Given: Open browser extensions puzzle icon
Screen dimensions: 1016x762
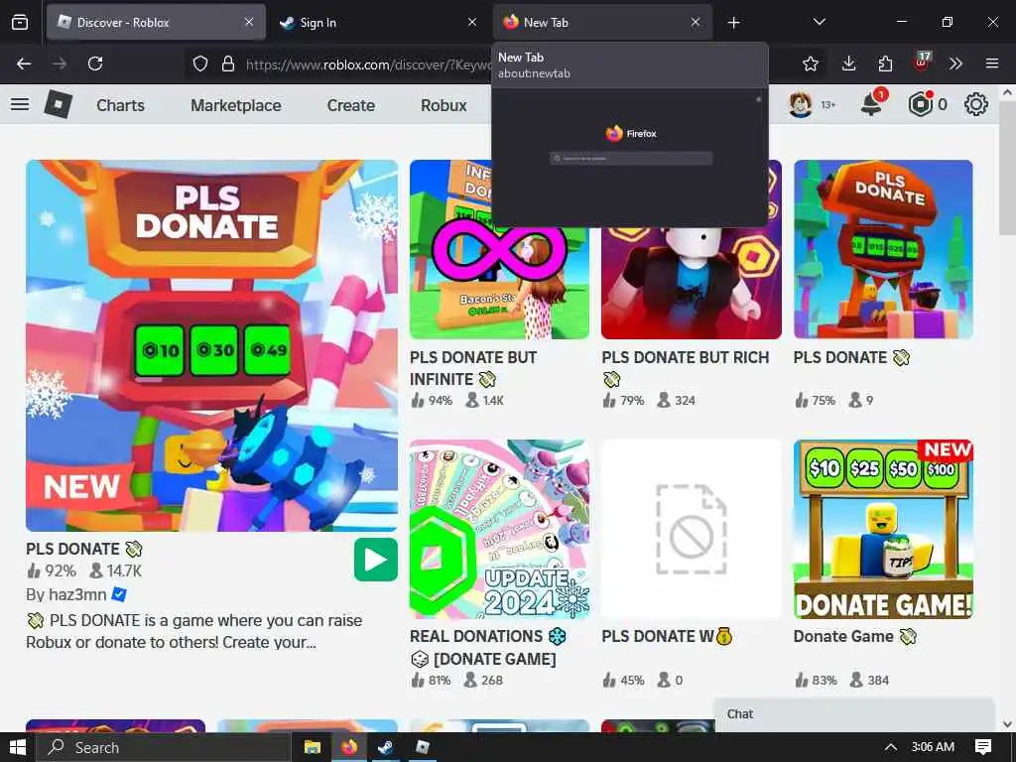Looking at the screenshot, I should pyautogui.click(x=885, y=63).
